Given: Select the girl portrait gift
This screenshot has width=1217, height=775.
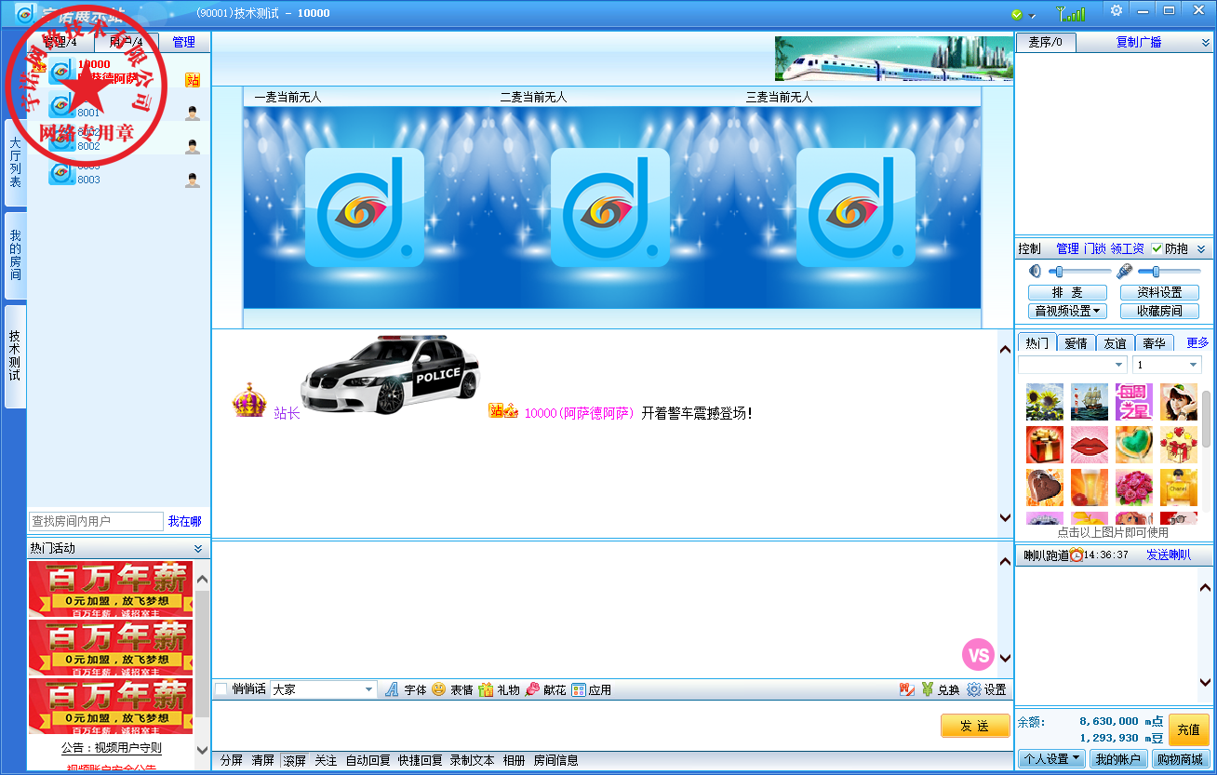Looking at the screenshot, I should (1179, 402).
